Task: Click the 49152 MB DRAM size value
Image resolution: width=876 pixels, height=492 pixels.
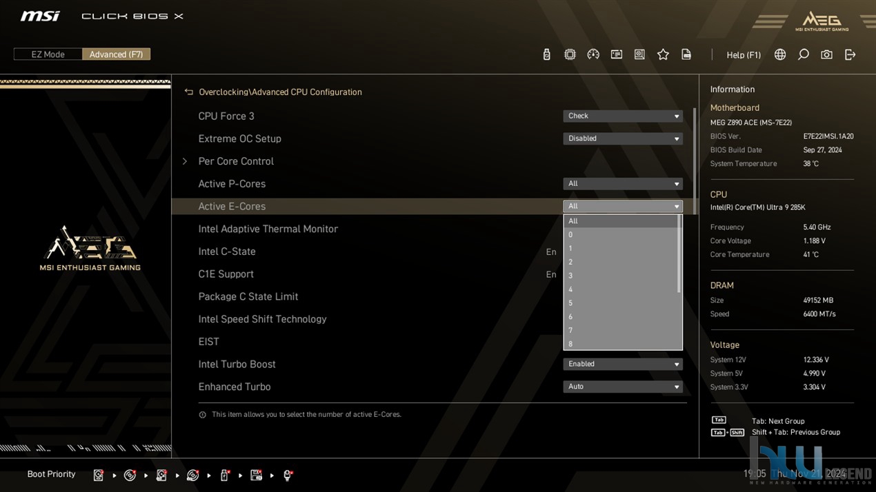Action: pos(818,300)
